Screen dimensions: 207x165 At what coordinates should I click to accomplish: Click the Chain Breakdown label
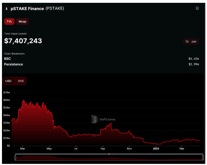pyautogui.click(x=14, y=53)
